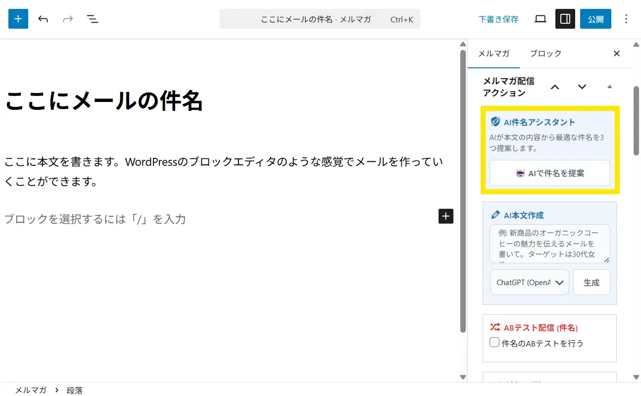Image resolution: width=641 pixels, height=396 pixels.
Task: Open the three-dot options menu
Action: (x=626, y=19)
